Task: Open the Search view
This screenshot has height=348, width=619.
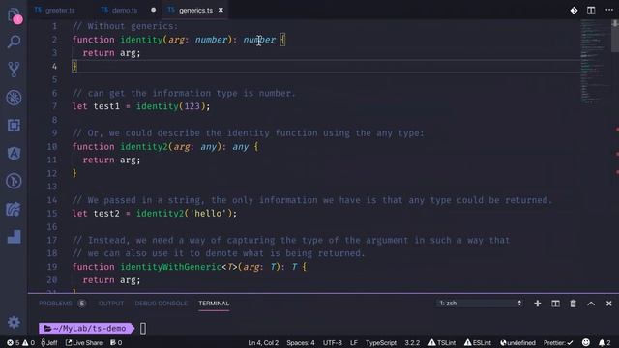Action: click(14, 42)
